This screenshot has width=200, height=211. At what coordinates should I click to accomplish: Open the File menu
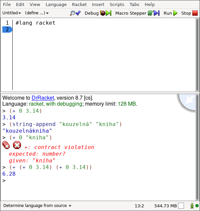coord(7,4)
